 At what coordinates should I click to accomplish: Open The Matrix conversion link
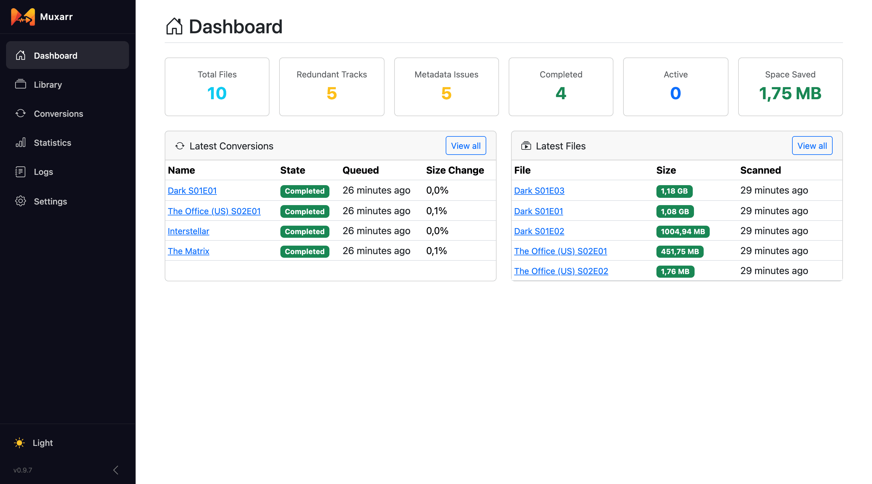189,251
